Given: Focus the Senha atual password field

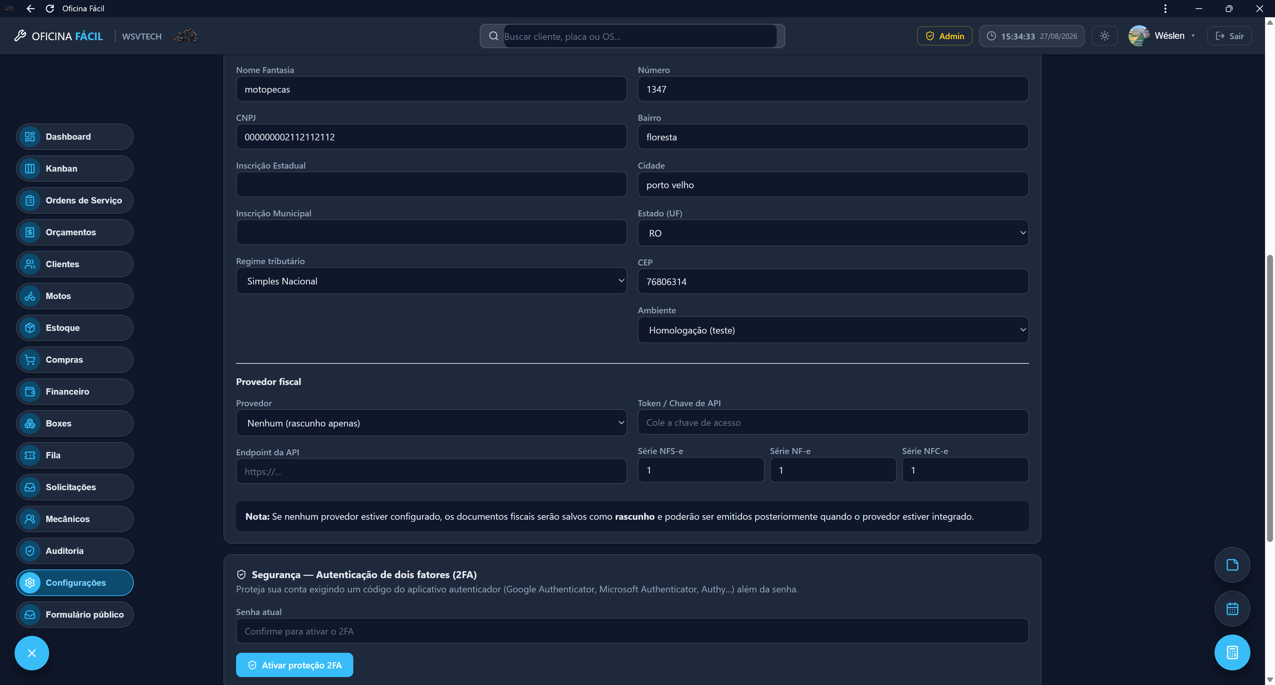Looking at the screenshot, I should tap(632, 631).
